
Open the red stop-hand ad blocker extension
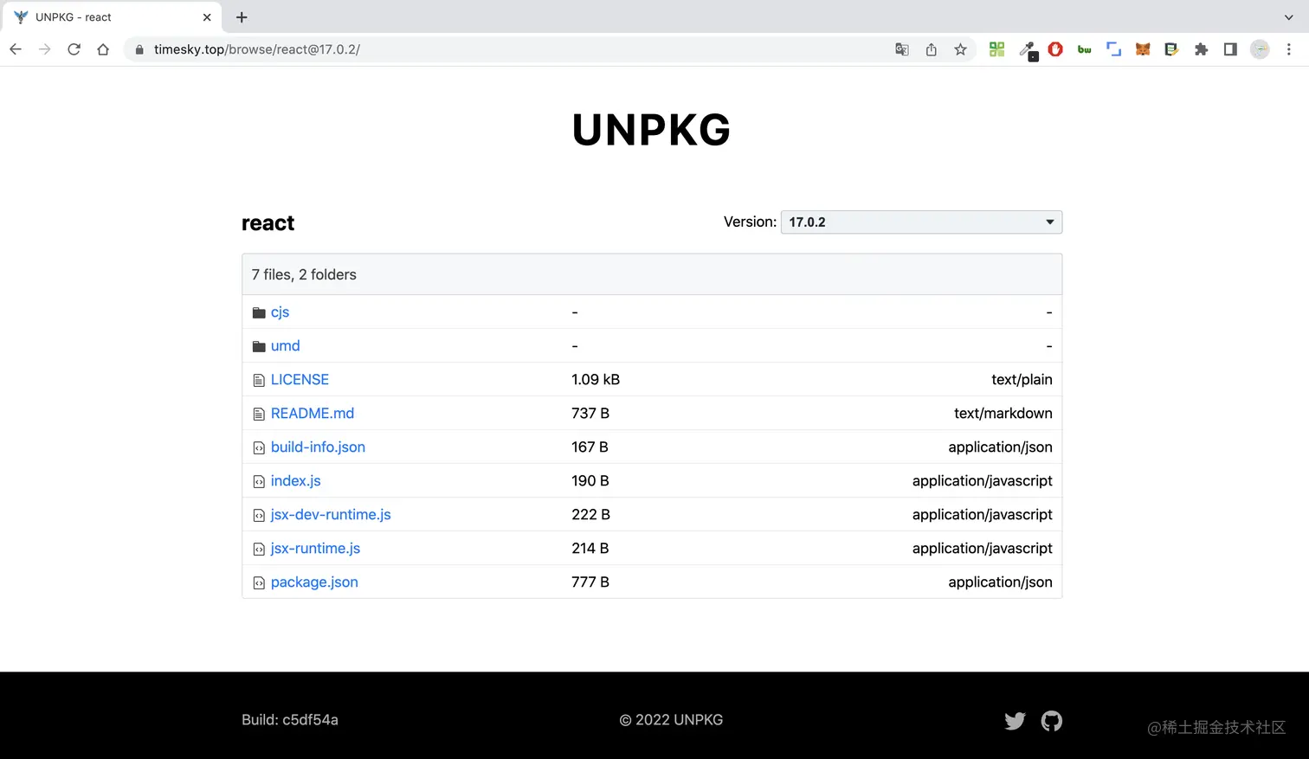[1055, 49]
